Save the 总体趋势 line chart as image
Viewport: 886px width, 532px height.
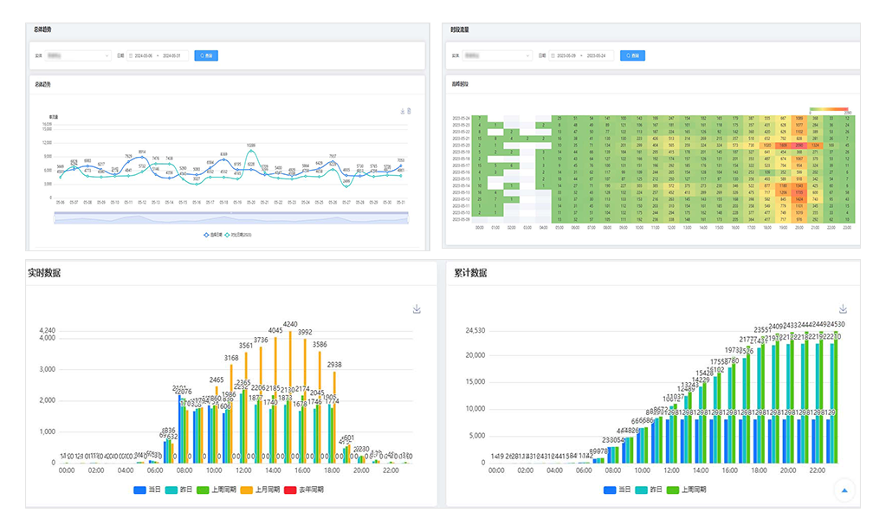[403, 112]
